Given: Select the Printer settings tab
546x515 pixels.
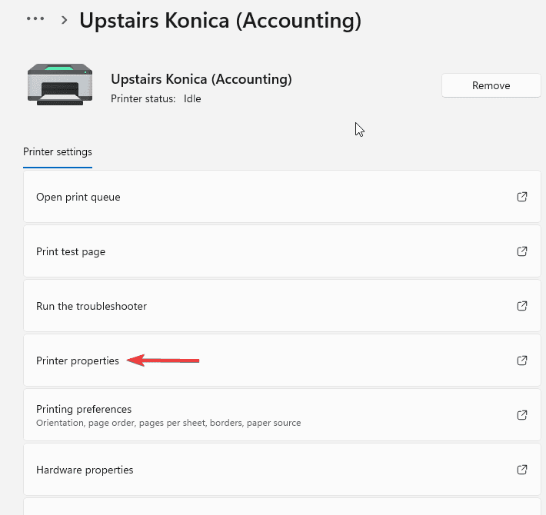Looking at the screenshot, I should (x=58, y=151).
